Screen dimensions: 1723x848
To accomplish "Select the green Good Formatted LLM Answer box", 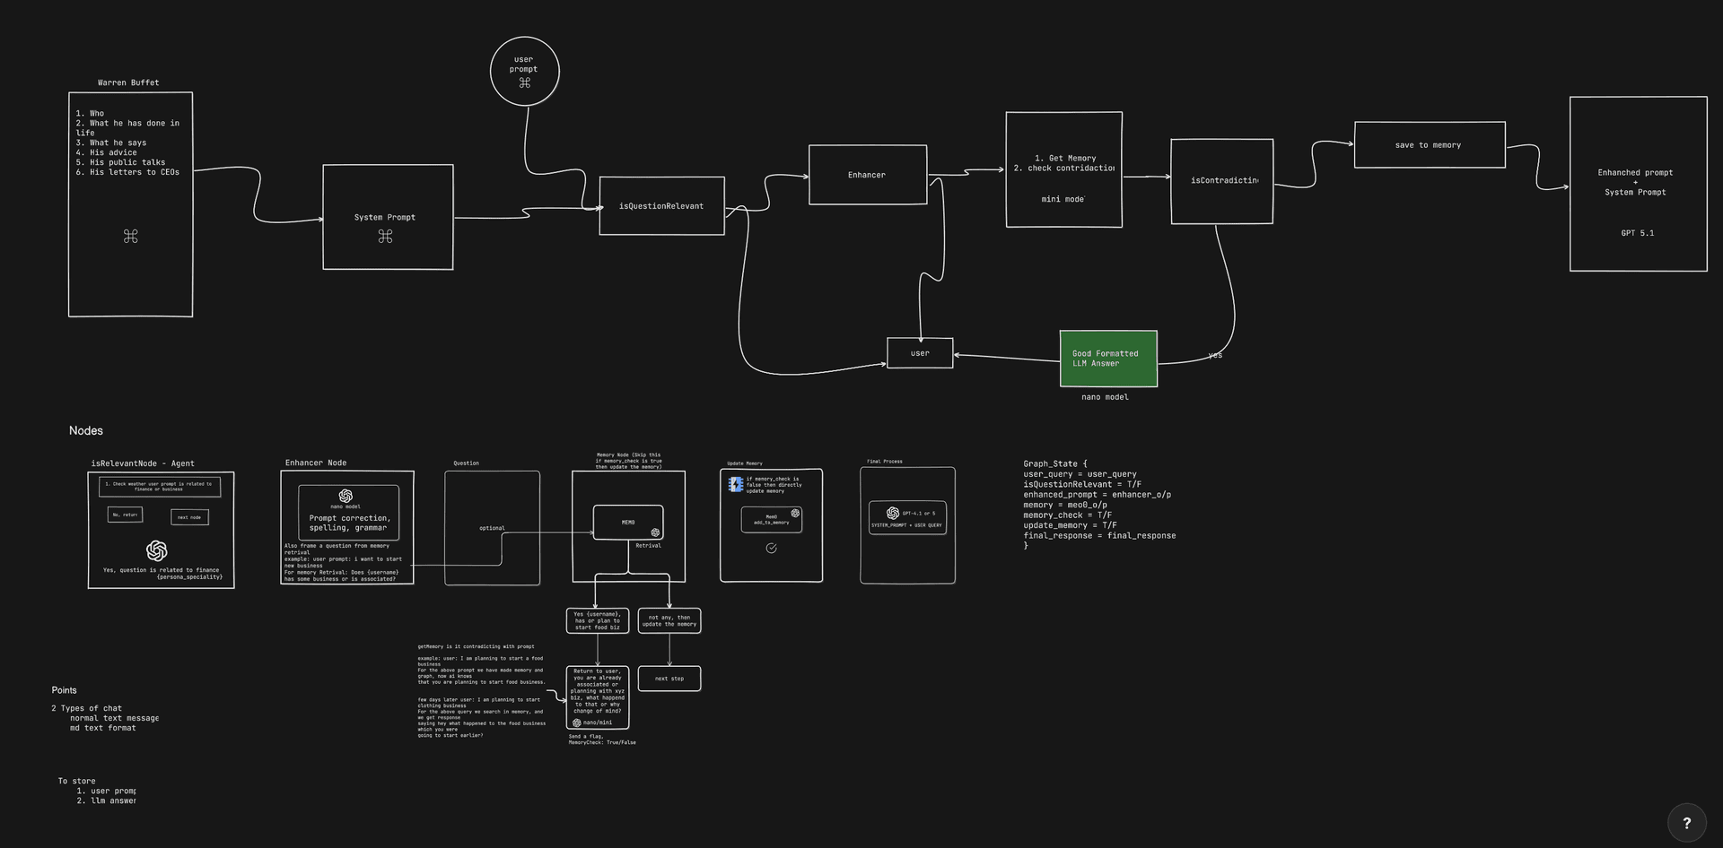I will [x=1108, y=359].
